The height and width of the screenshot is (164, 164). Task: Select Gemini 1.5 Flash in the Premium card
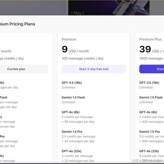pos(73,97)
